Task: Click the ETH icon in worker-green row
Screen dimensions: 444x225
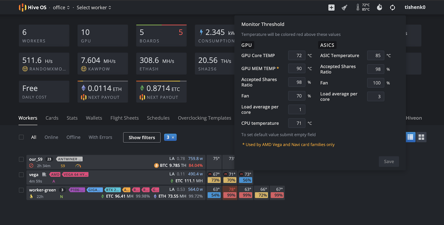Action: pyautogui.click(x=155, y=196)
